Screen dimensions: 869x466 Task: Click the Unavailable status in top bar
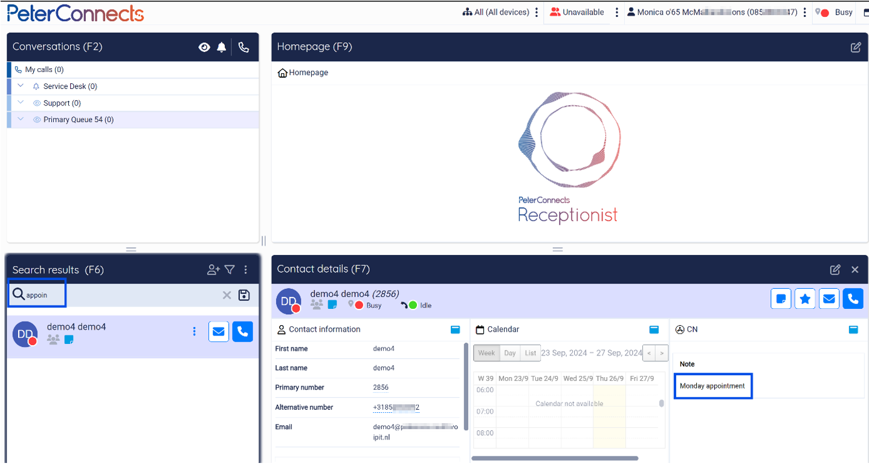[x=577, y=12]
